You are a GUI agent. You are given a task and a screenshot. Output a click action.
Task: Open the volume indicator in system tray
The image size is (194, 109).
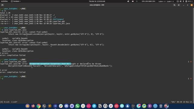click(181, 1)
